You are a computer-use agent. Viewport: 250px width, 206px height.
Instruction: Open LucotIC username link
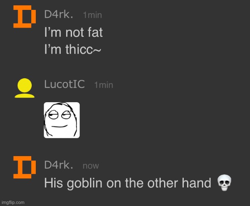click(65, 84)
